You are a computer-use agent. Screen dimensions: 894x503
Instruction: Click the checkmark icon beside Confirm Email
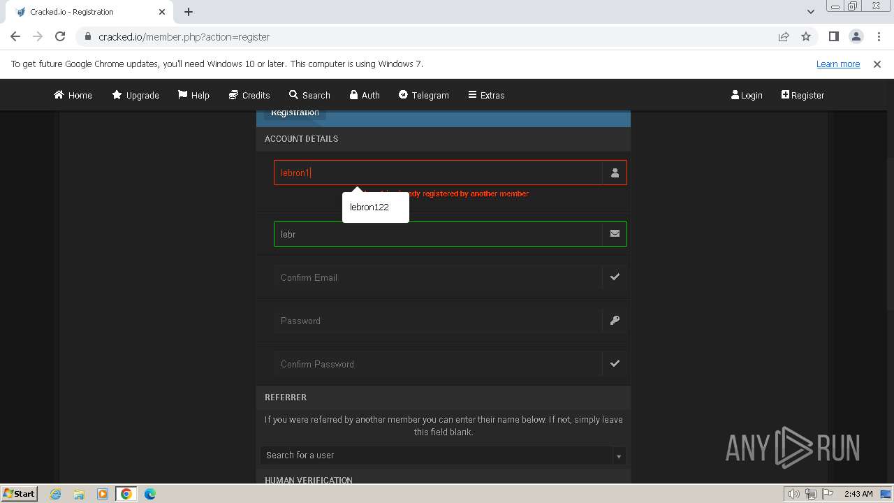point(615,277)
